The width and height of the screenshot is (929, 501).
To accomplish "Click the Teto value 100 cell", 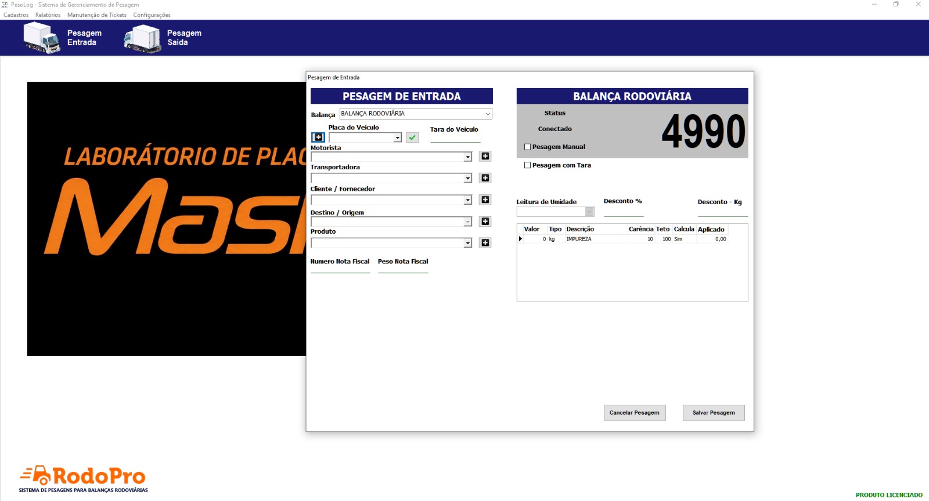I will point(664,239).
